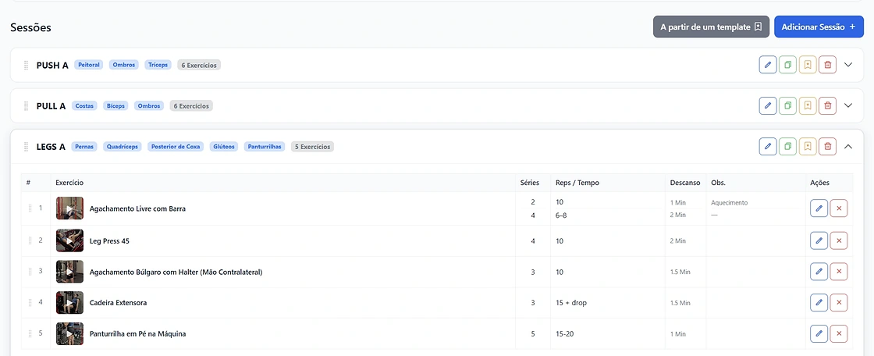874x356 pixels.
Task: Click the Cadeira Extensora exercise name
Action: coord(118,303)
